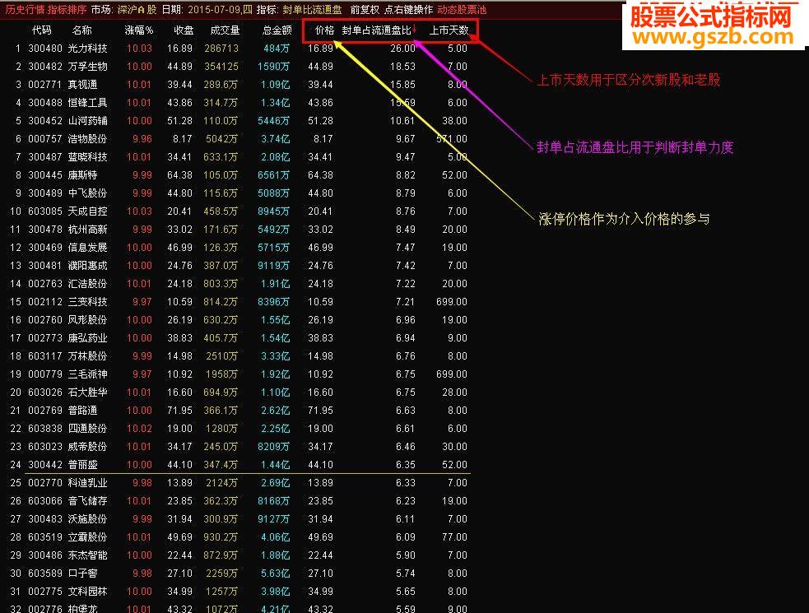
Task: Select the 前复权 adjustment option
Action: click(x=365, y=10)
